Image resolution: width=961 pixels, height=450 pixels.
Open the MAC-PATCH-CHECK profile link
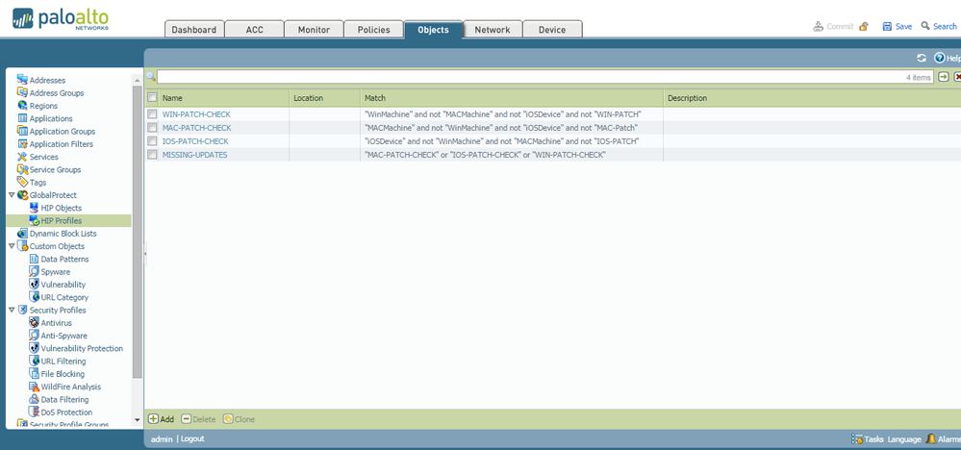pos(196,128)
